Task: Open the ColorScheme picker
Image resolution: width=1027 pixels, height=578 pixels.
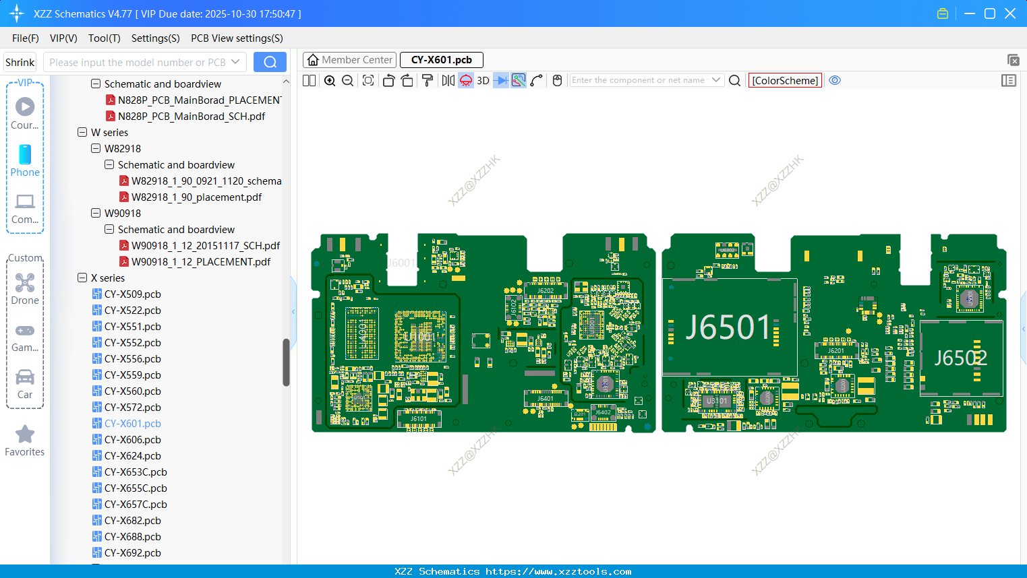Action: coord(785,81)
